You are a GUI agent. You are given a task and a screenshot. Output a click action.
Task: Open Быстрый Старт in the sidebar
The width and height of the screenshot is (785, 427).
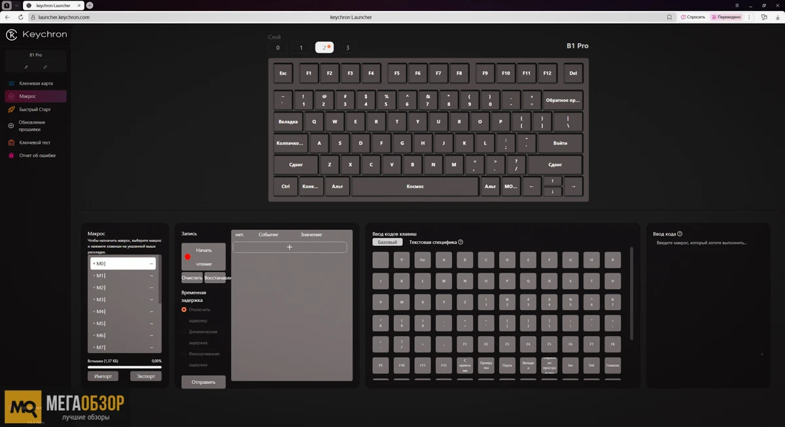(x=36, y=110)
